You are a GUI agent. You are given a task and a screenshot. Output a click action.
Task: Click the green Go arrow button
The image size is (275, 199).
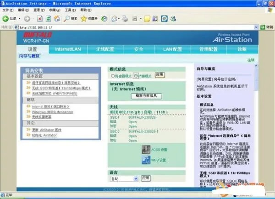click(263, 27)
